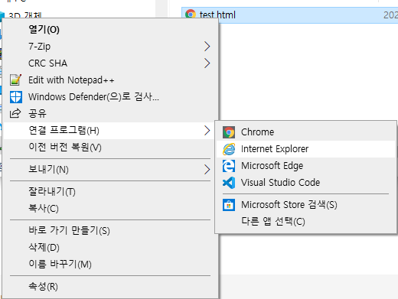
Task: Open file with Microsoft Edge
Action: click(x=305, y=166)
